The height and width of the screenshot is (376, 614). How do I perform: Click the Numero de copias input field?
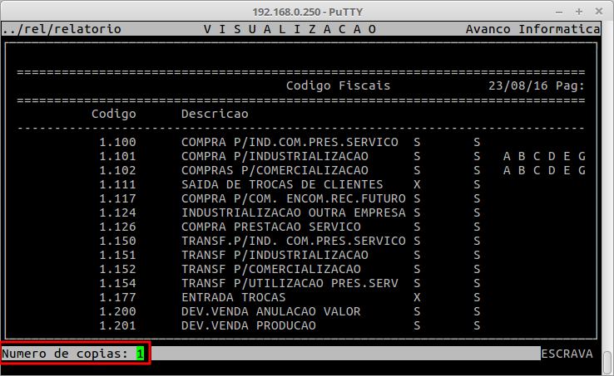click(141, 354)
